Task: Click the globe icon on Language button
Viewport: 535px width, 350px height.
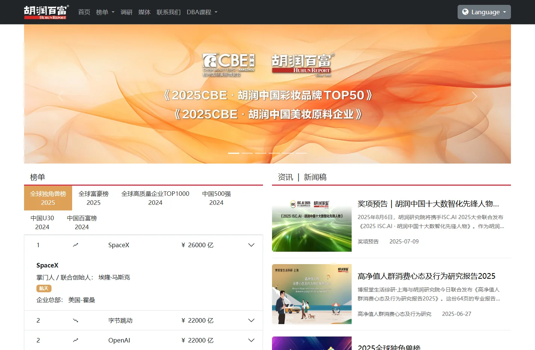Action: point(465,12)
